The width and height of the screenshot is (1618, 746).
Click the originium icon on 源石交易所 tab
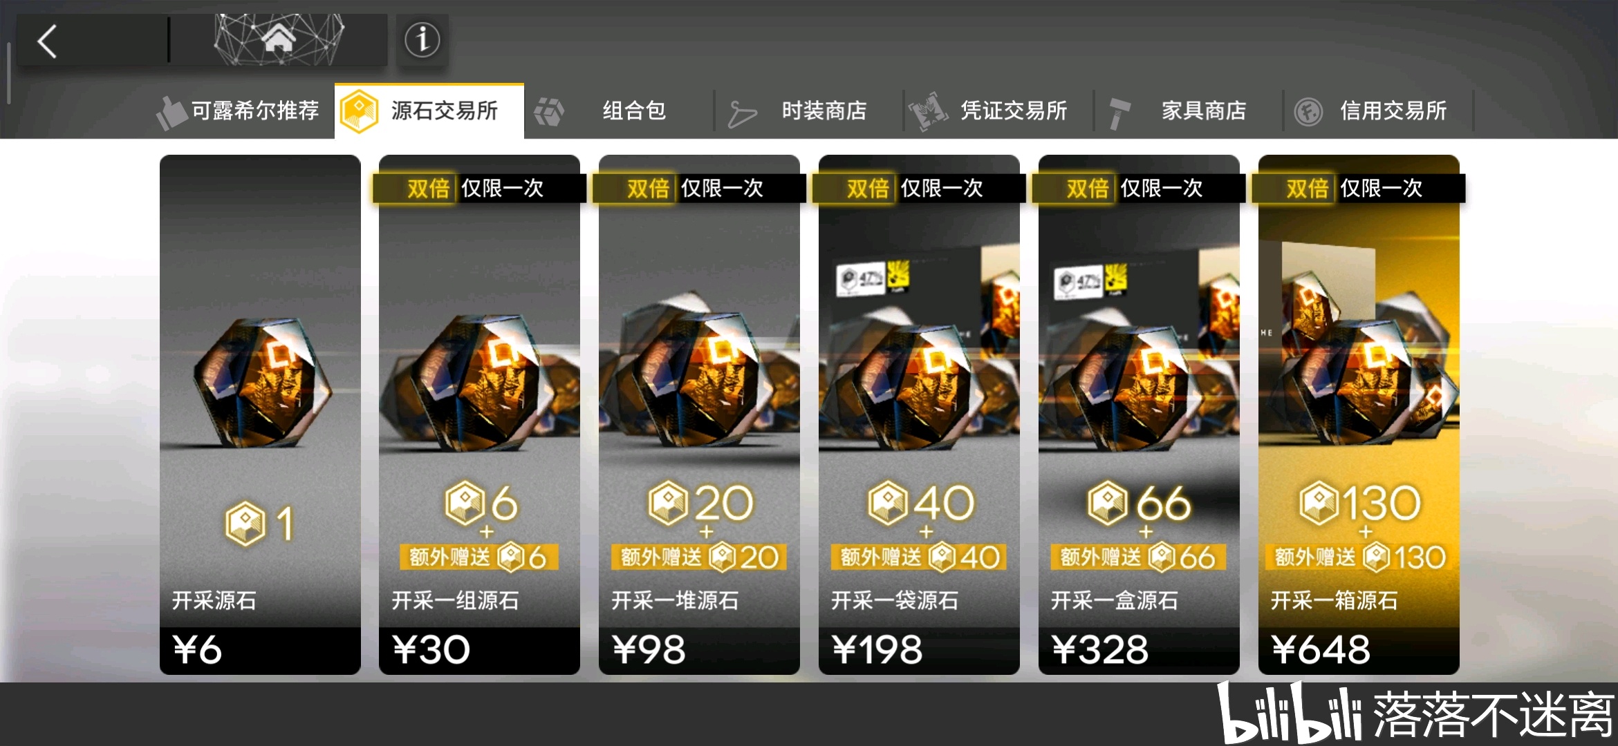click(x=360, y=111)
